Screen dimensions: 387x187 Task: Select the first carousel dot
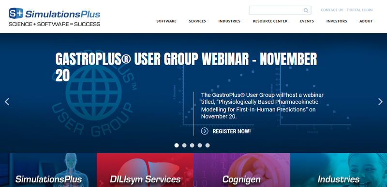pos(177,146)
